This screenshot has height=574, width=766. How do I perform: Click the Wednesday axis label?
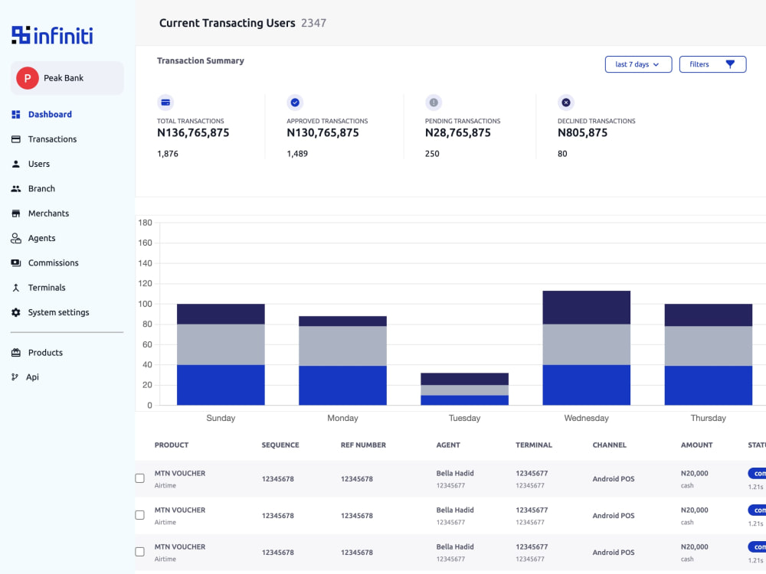(x=587, y=419)
